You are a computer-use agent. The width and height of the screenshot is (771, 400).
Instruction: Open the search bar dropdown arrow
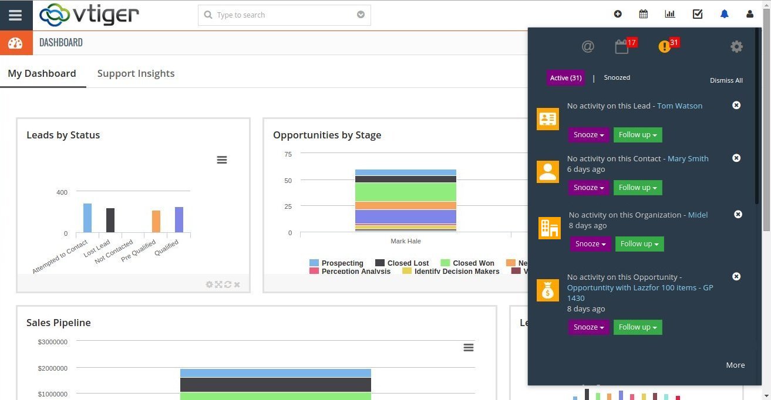tap(360, 15)
